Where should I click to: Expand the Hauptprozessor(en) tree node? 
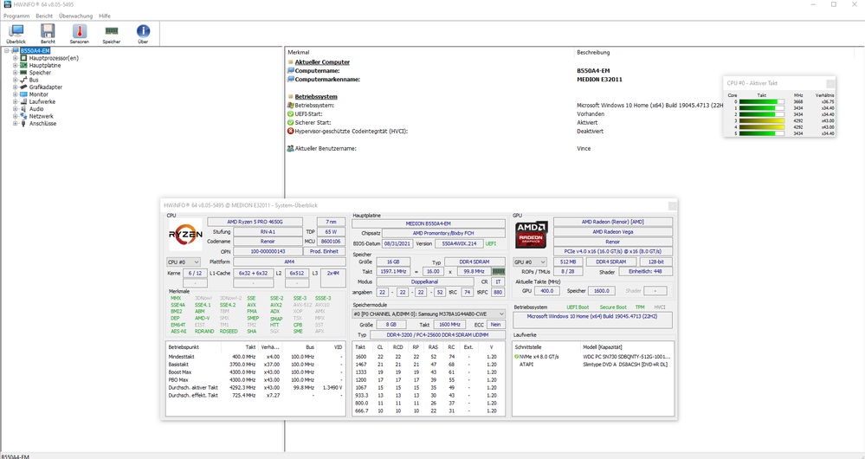pyautogui.click(x=16, y=58)
